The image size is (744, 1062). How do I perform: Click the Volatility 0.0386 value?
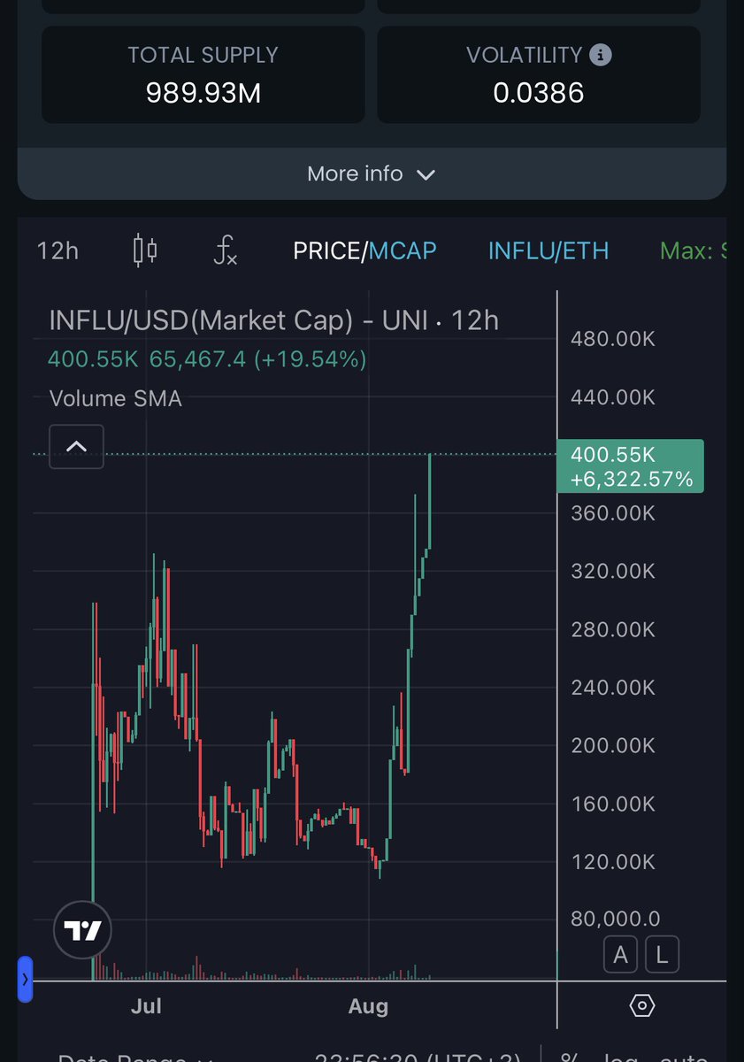pos(539,92)
